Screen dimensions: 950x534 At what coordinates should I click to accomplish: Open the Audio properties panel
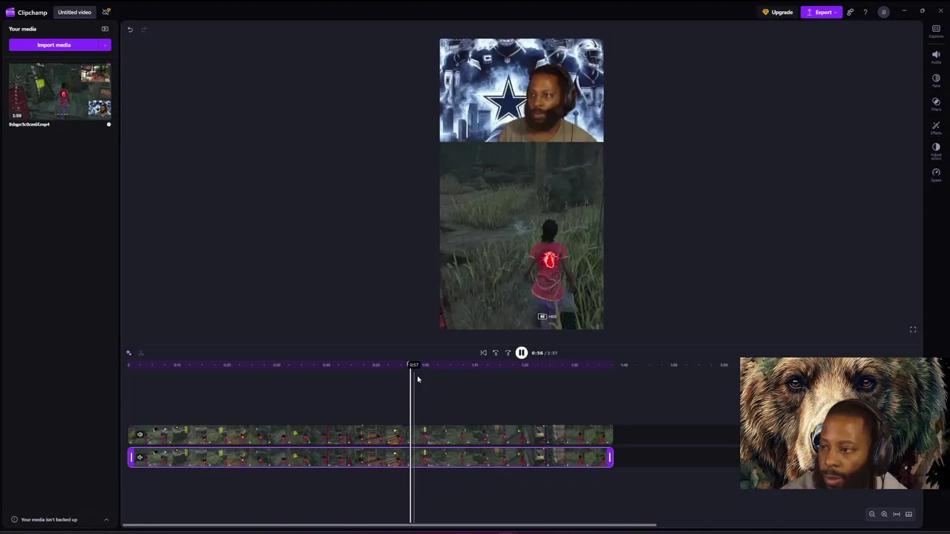click(936, 56)
